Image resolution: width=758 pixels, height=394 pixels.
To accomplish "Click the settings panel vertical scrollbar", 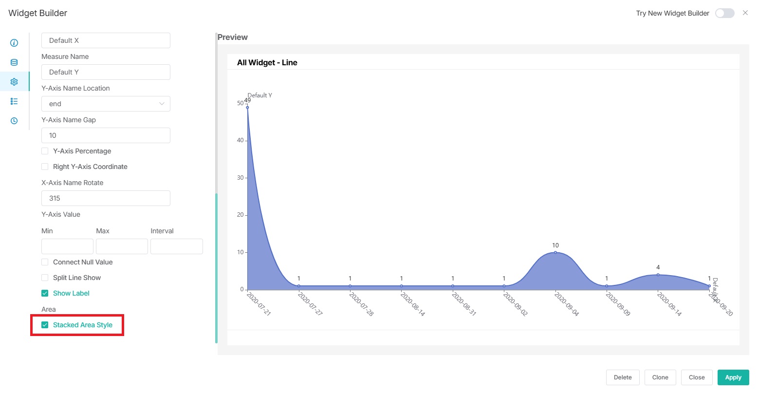I will (x=216, y=268).
